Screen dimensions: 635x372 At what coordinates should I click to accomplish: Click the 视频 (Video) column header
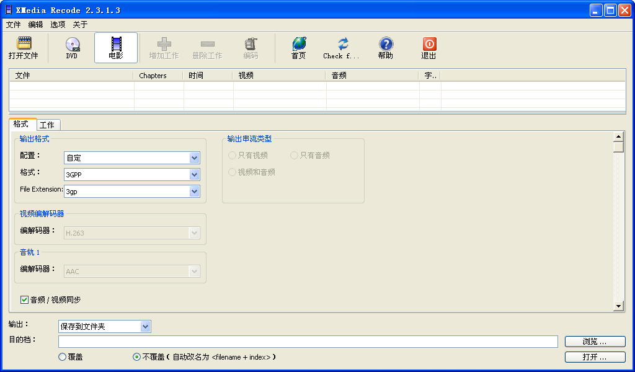pyautogui.click(x=280, y=76)
